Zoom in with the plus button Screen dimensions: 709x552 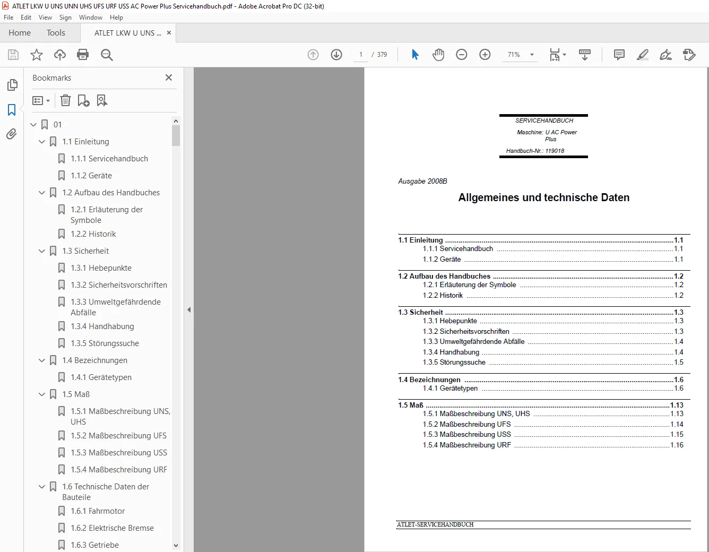pyautogui.click(x=485, y=55)
